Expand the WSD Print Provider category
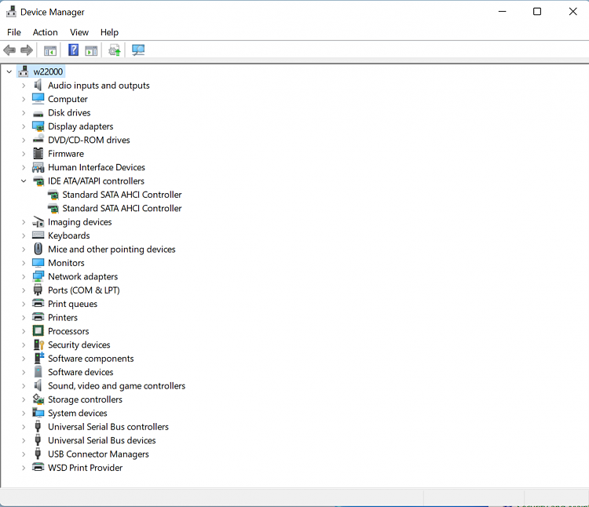The width and height of the screenshot is (589, 507). click(x=24, y=468)
